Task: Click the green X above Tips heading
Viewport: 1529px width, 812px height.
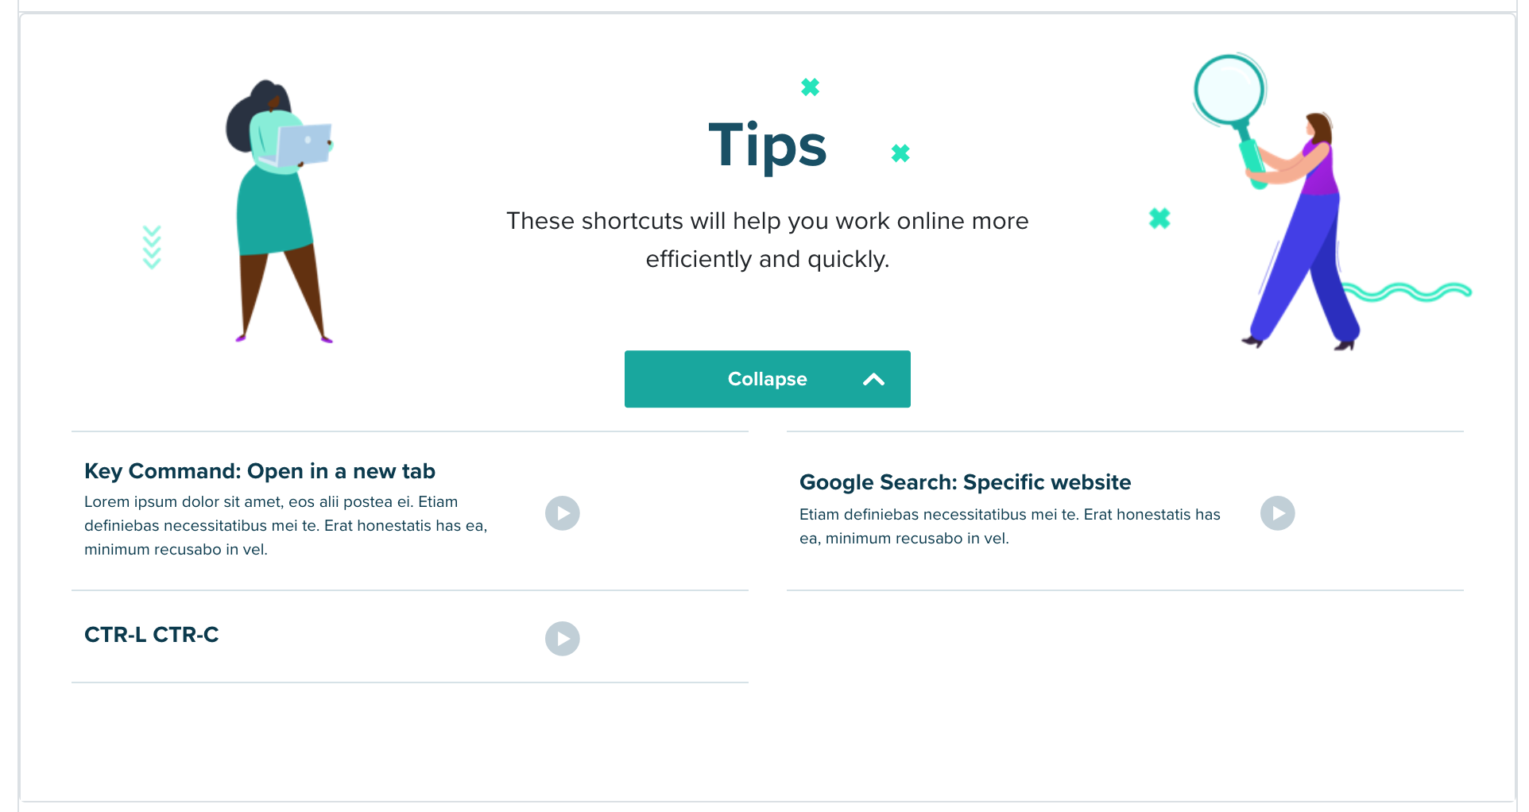Action: pos(810,87)
